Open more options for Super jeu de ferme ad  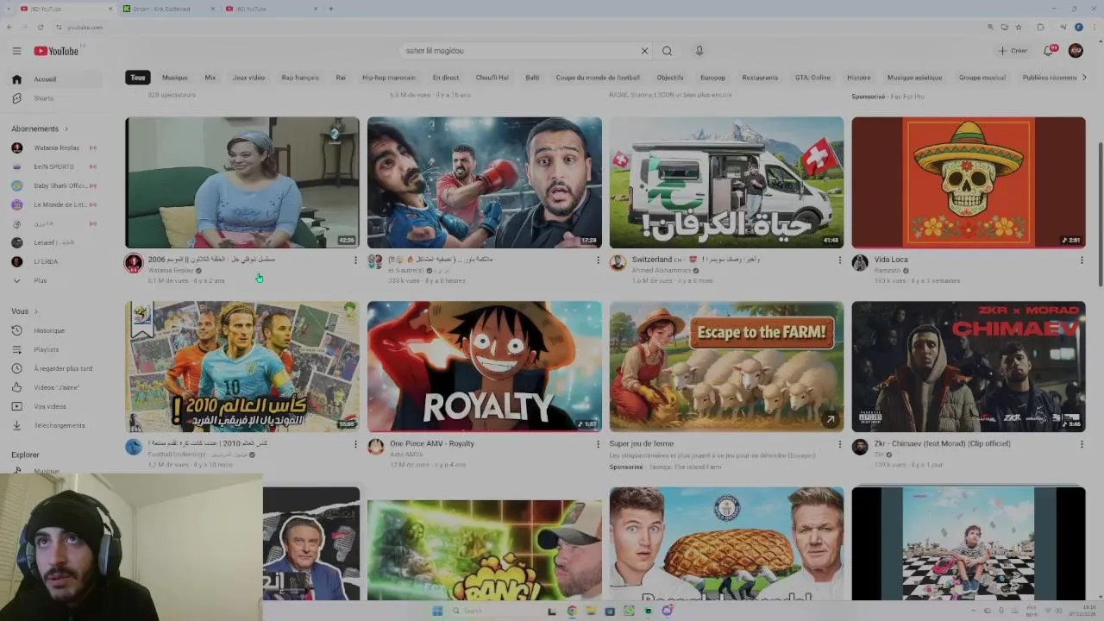[x=839, y=444]
